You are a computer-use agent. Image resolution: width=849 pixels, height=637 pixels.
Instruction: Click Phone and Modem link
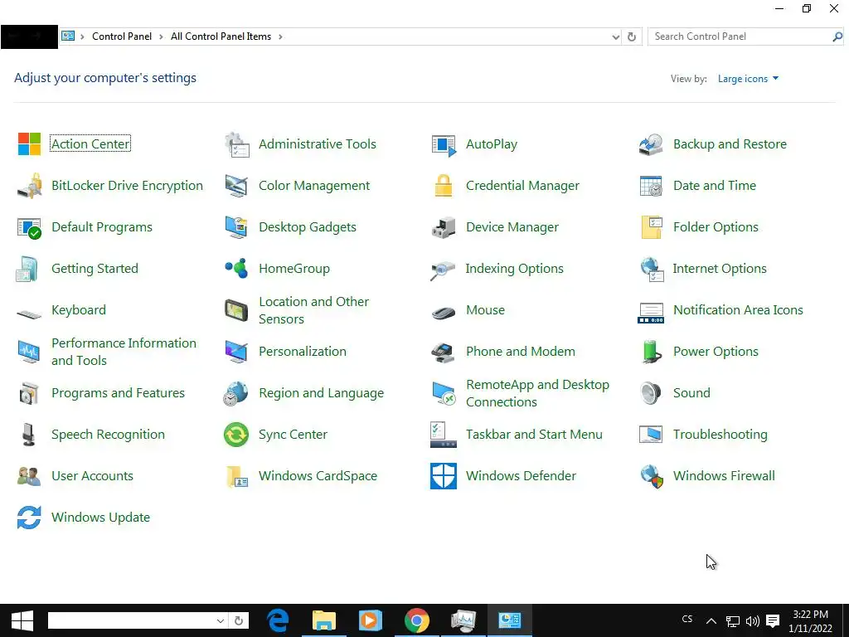(521, 352)
